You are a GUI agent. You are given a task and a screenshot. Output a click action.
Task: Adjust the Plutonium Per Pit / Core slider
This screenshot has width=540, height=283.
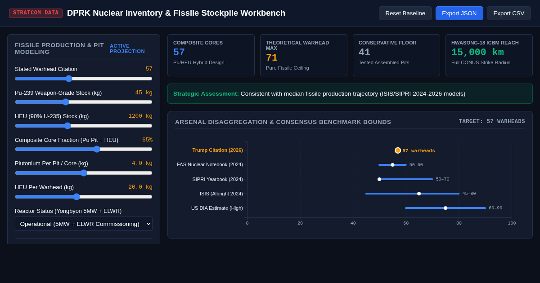[84, 173]
